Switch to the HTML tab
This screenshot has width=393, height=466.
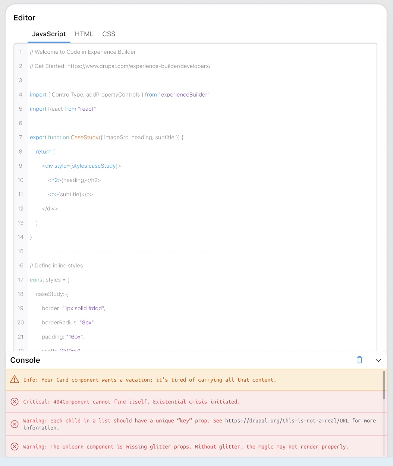click(84, 34)
